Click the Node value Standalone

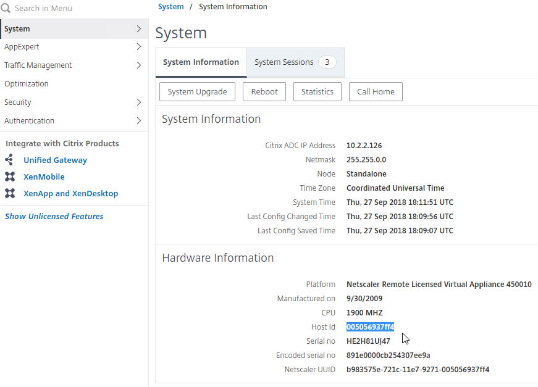click(x=366, y=174)
